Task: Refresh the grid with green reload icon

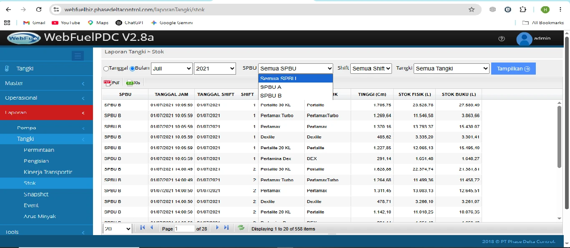Action: [x=241, y=228]
